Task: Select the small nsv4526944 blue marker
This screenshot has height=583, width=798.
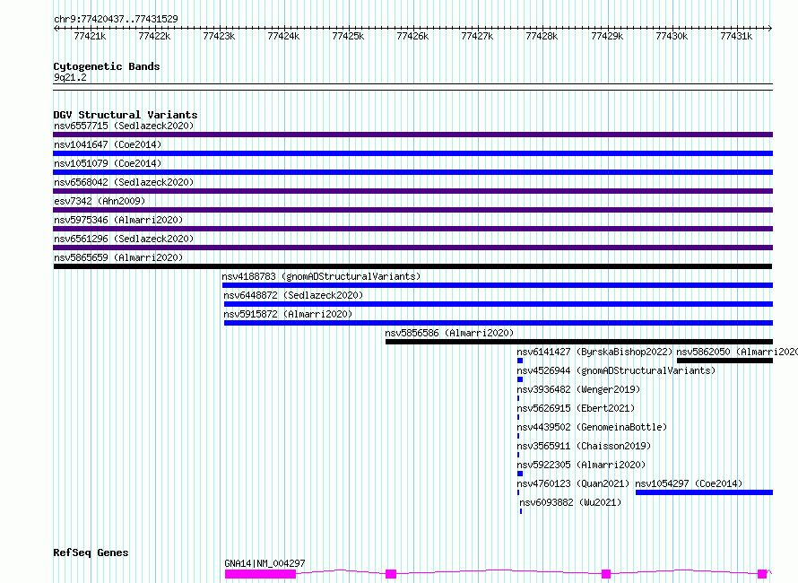Action: (x=520, y=379)
